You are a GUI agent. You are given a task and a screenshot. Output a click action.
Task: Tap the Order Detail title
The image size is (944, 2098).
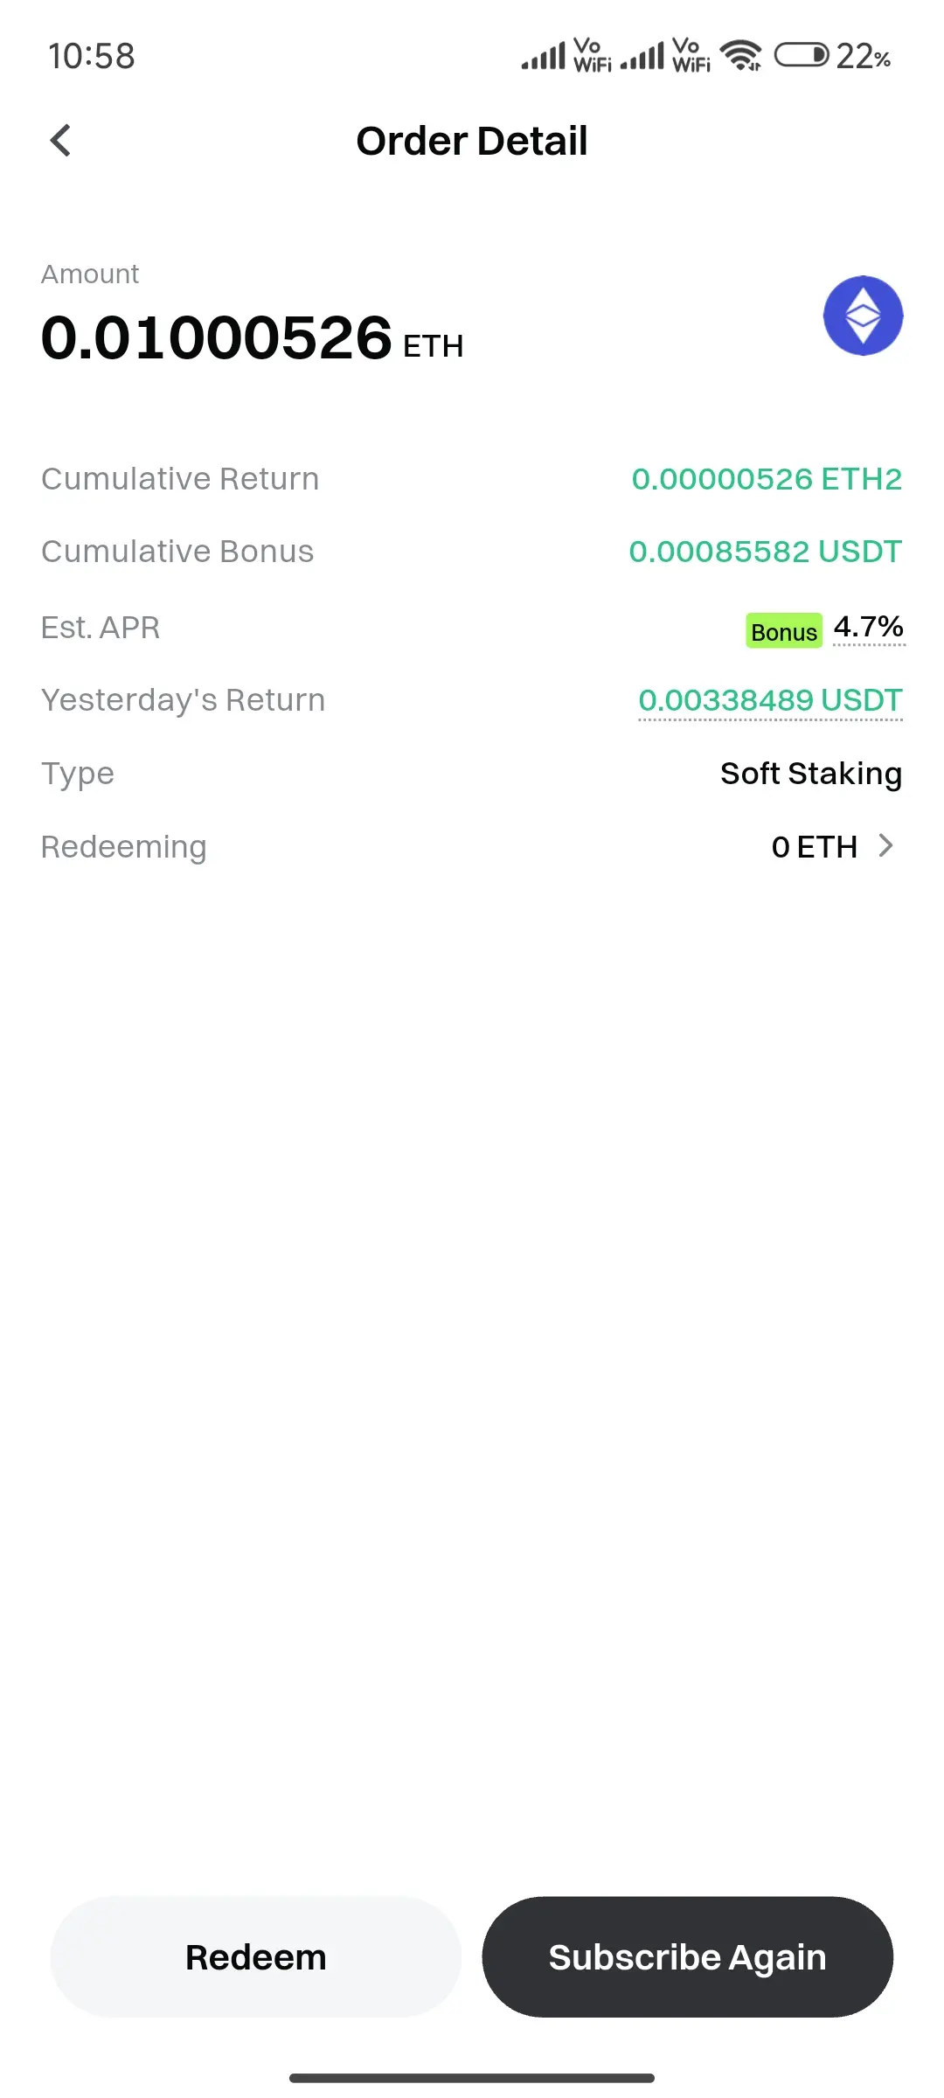point(472,141)
